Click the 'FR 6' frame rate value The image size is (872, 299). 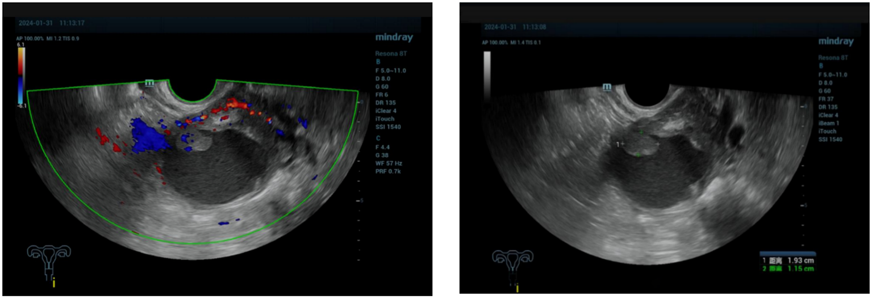pyautogui.click(x=382, y=95)
